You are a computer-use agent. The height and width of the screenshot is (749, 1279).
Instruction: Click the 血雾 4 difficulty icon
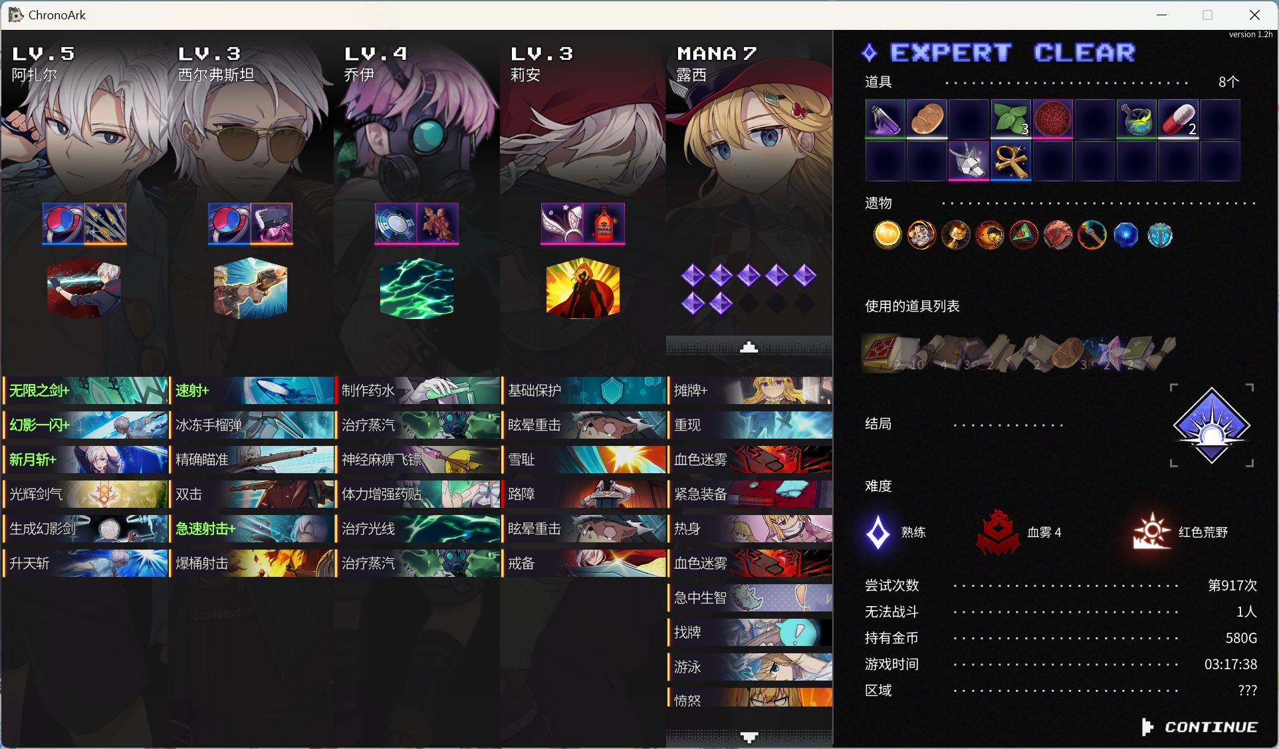pos(997,532)
